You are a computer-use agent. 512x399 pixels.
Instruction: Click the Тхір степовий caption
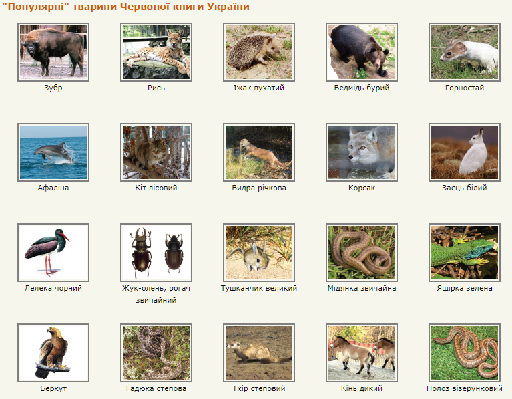pos(259,389)
